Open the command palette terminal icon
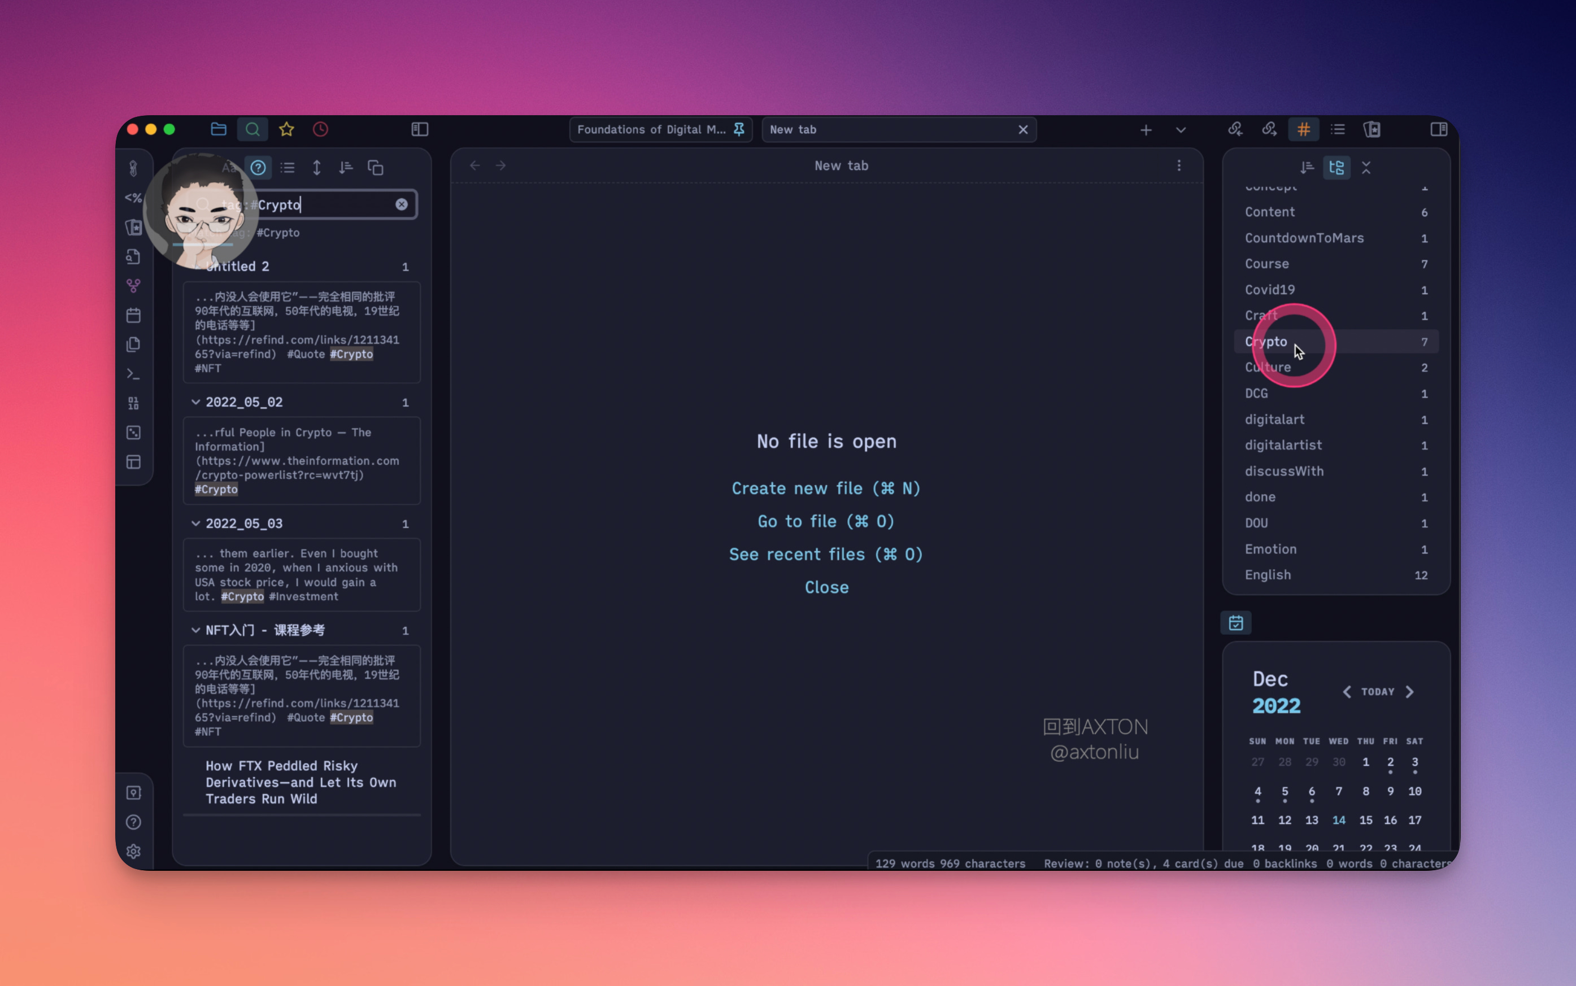Viewport: 1576px width, 986px height. [x=133, y=374]
